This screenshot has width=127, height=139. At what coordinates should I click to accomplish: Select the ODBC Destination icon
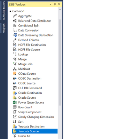(x=15, y=79)
